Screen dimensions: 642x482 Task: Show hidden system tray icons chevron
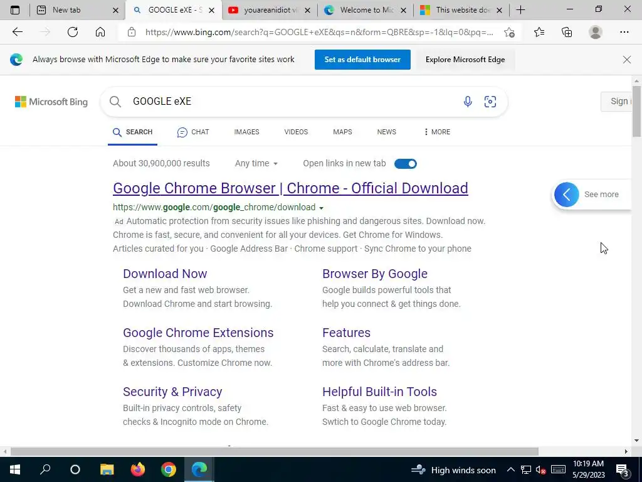point(510,470)
